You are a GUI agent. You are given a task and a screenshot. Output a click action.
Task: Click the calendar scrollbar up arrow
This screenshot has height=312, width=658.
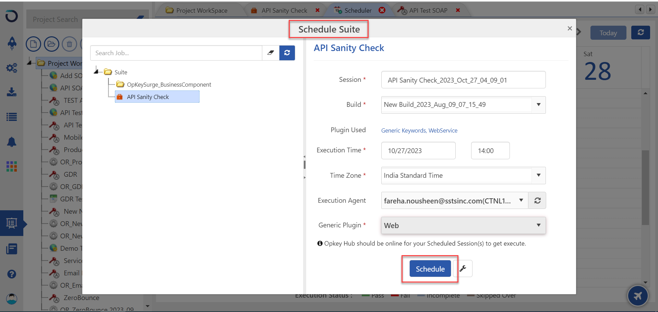(x=645, y=93)
